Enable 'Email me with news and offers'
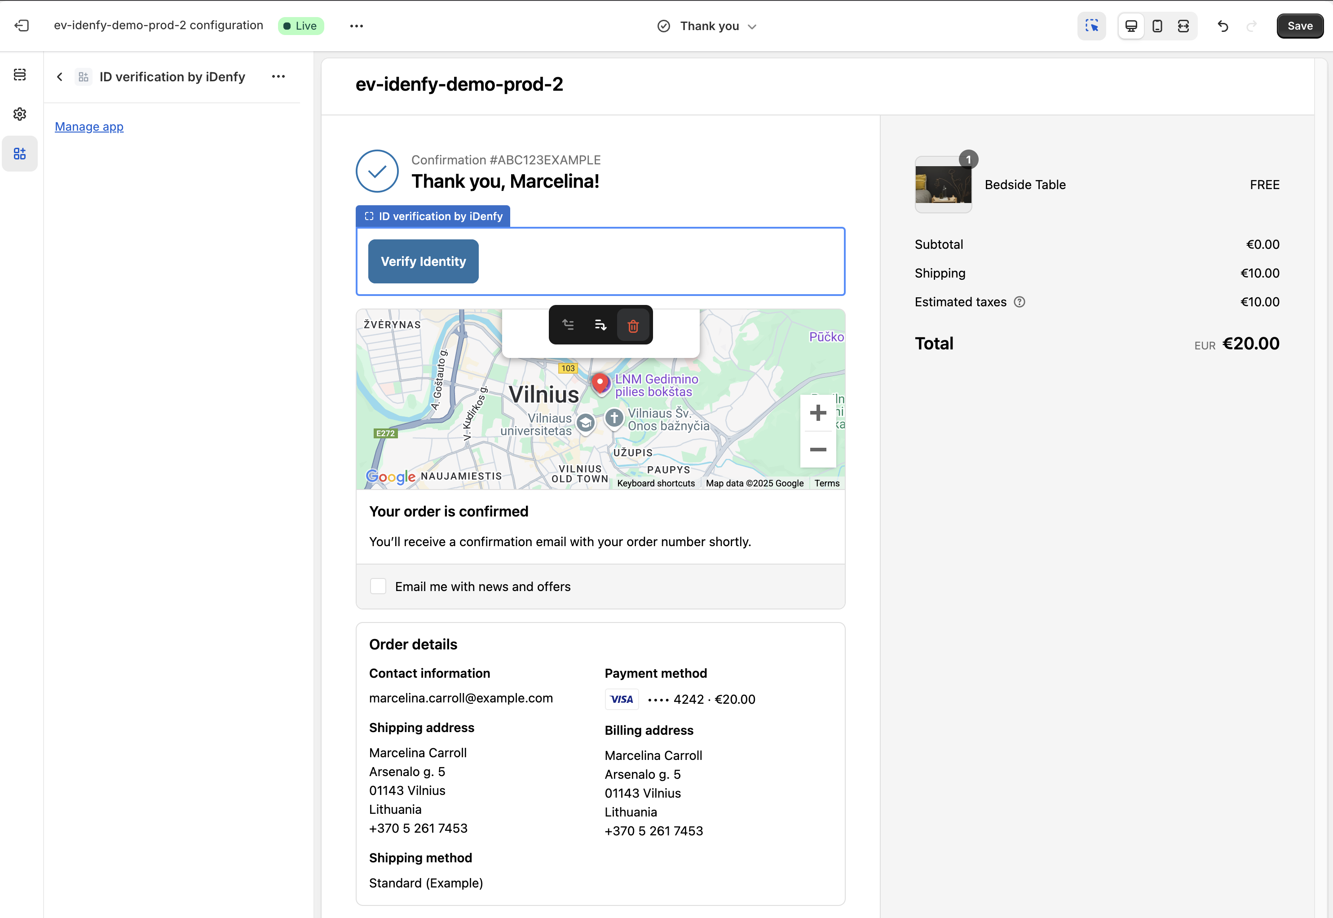 click(x=379, y=586)
